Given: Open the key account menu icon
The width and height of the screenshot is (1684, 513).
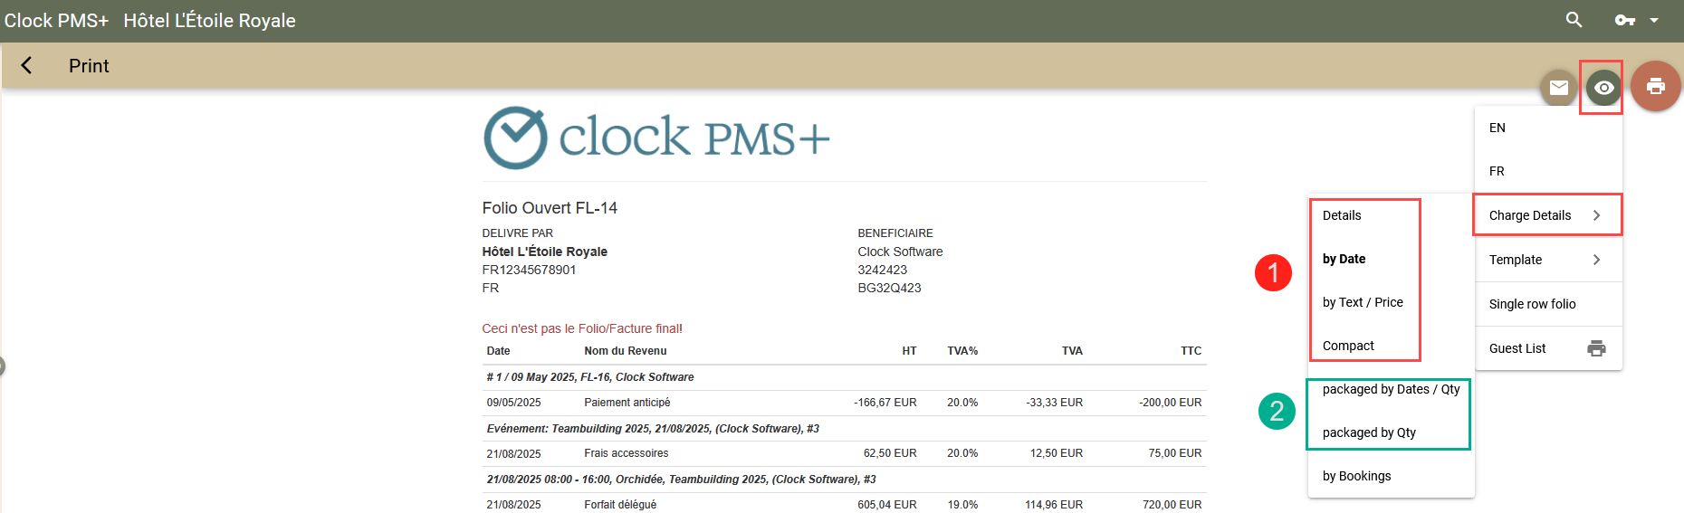Looking at the screenshot, I should (1625, 20).
